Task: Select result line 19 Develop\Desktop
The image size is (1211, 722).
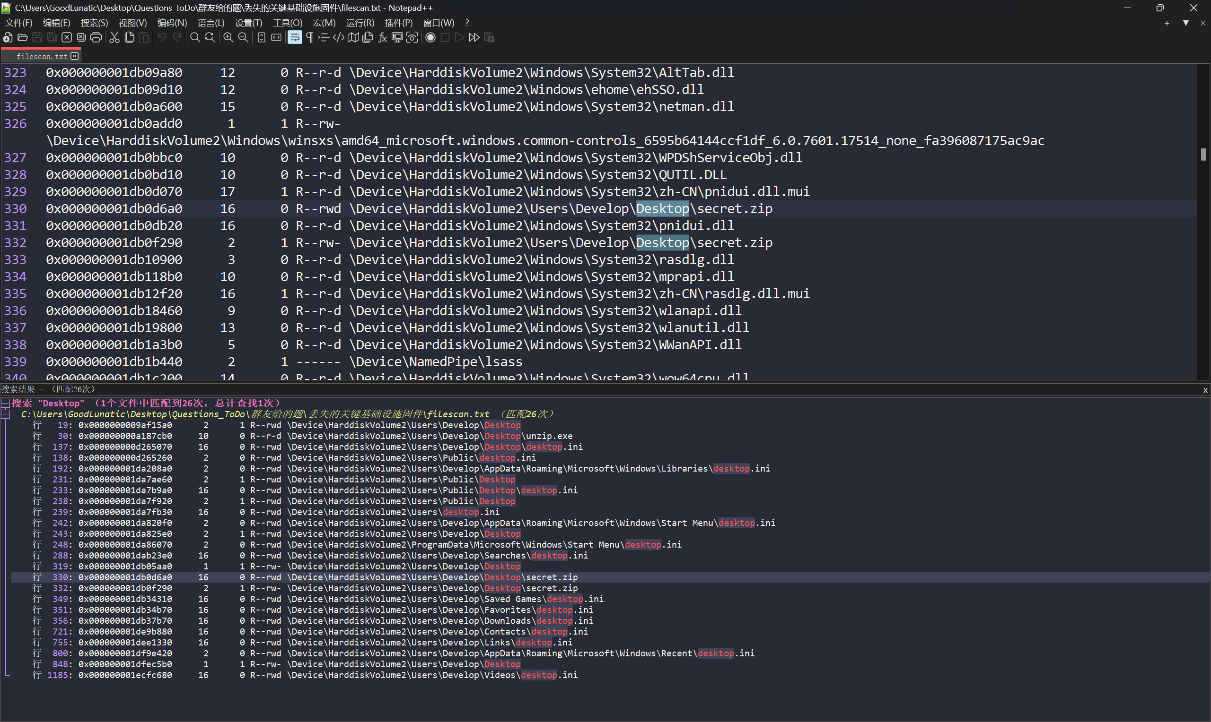Action: click(x=277, y=425)
